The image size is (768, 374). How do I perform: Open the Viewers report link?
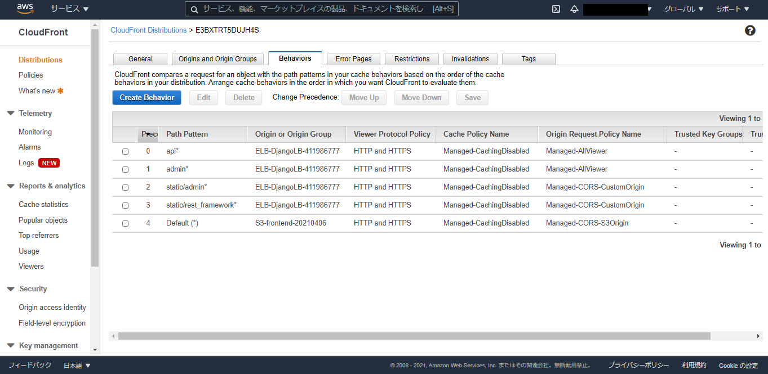tap(31, 266)
